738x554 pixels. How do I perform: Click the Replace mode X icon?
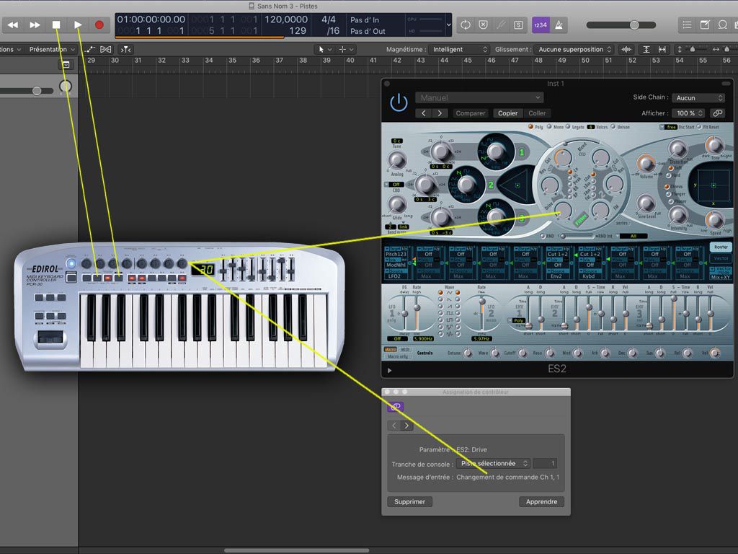click(x=484, y=25)
